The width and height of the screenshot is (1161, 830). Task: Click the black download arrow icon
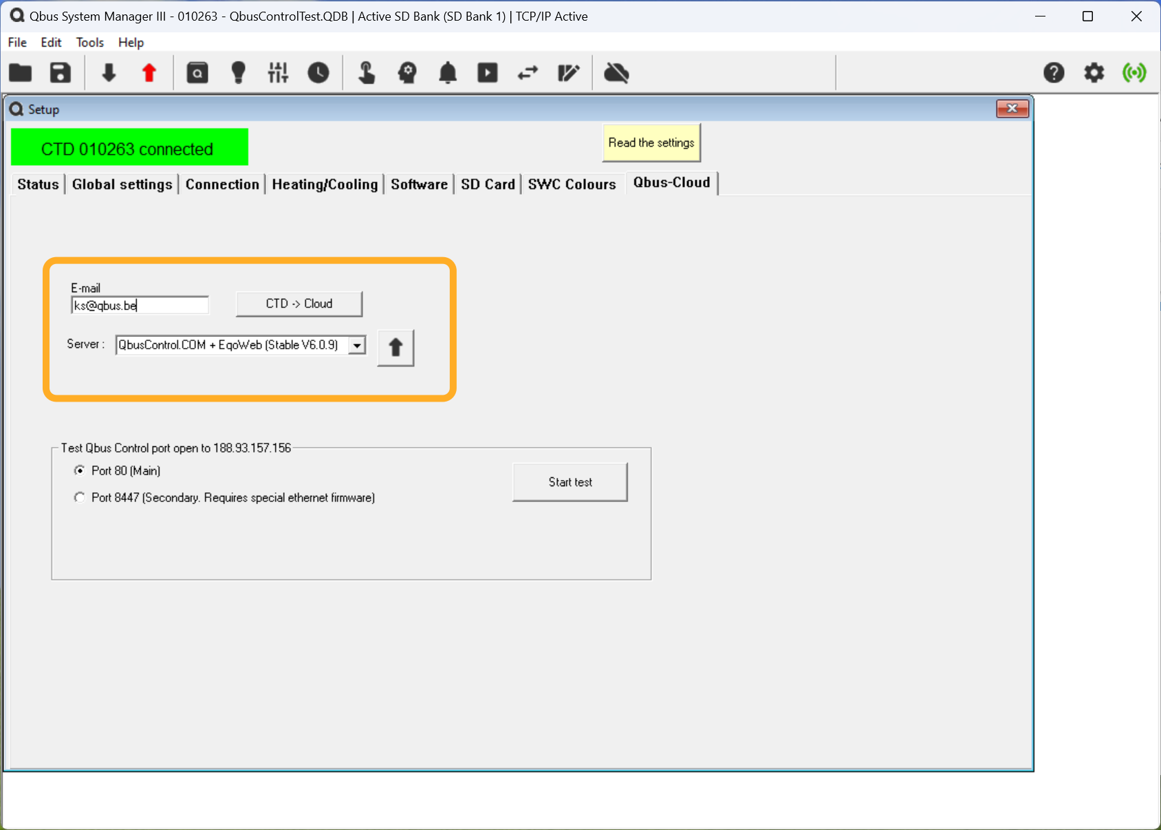[x=109, y=72]
